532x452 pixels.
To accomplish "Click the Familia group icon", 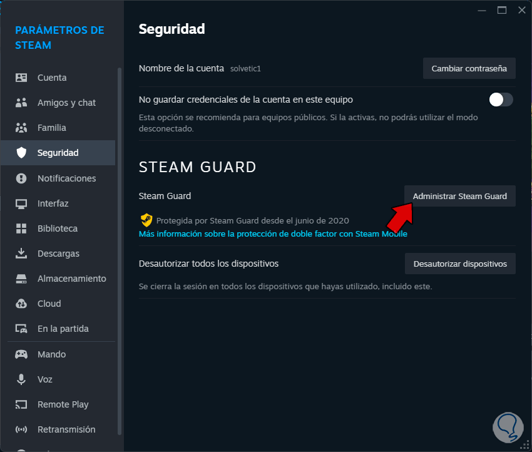I will [21, 128].
